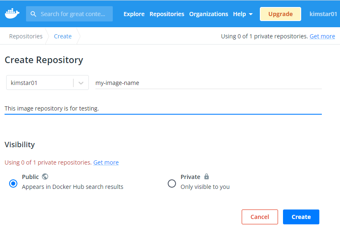
Task: Focus the repository name field my-image-name
Action: 209,83
